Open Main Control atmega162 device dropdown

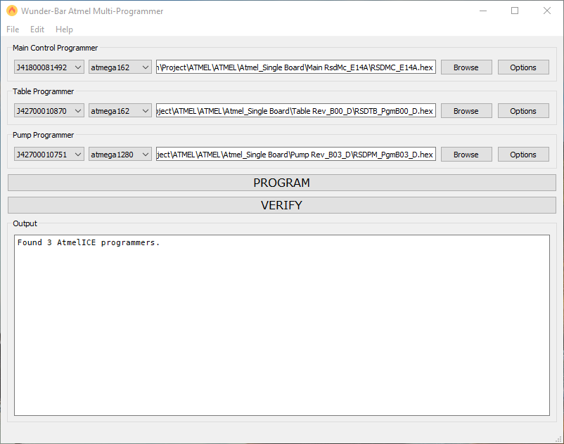coord(120,67)
